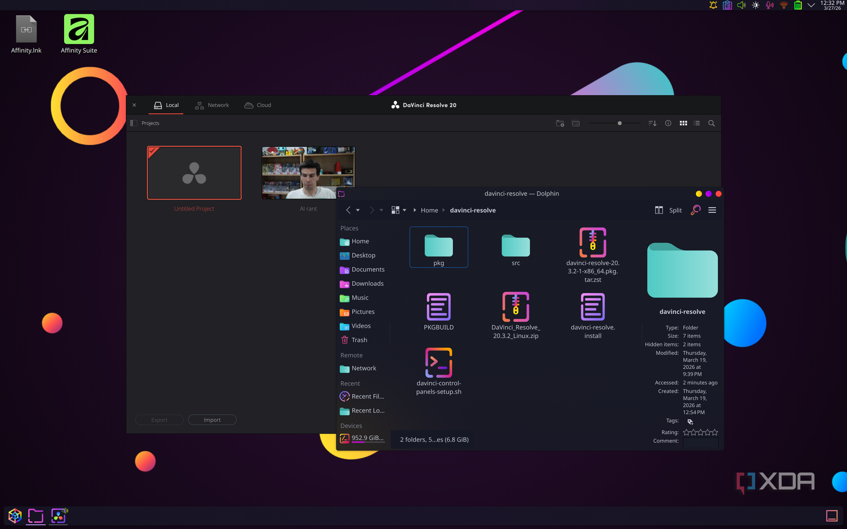Click the Import button
847x529 pixels.
tap(212, 420)
